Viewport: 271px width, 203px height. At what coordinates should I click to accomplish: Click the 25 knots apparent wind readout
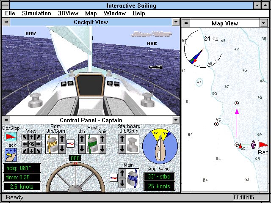(x=159, y=186)
